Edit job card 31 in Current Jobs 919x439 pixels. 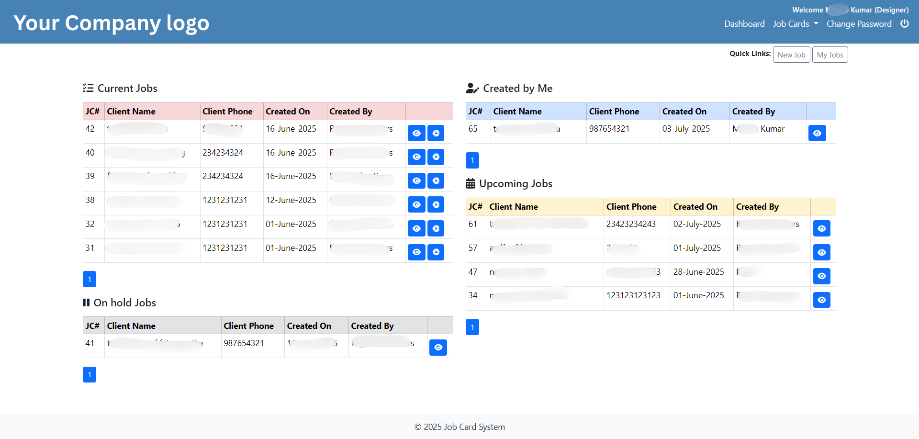[435, 252]
